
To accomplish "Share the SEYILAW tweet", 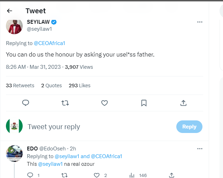I will 183,103.
